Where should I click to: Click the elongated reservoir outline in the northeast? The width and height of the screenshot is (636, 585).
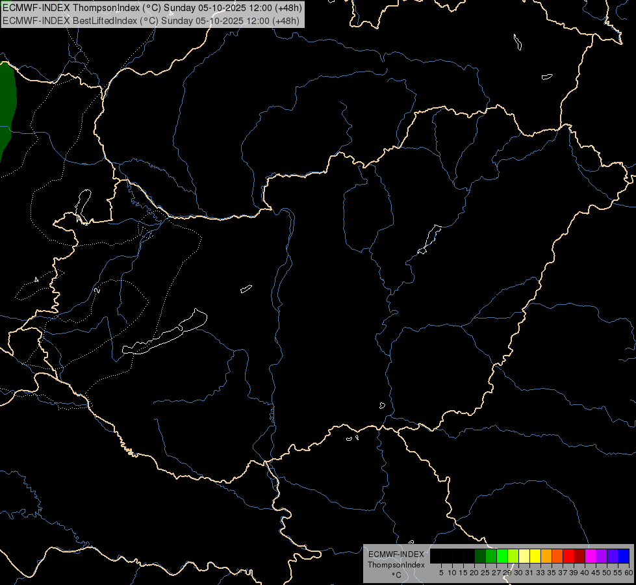click(x=429, y=239)
